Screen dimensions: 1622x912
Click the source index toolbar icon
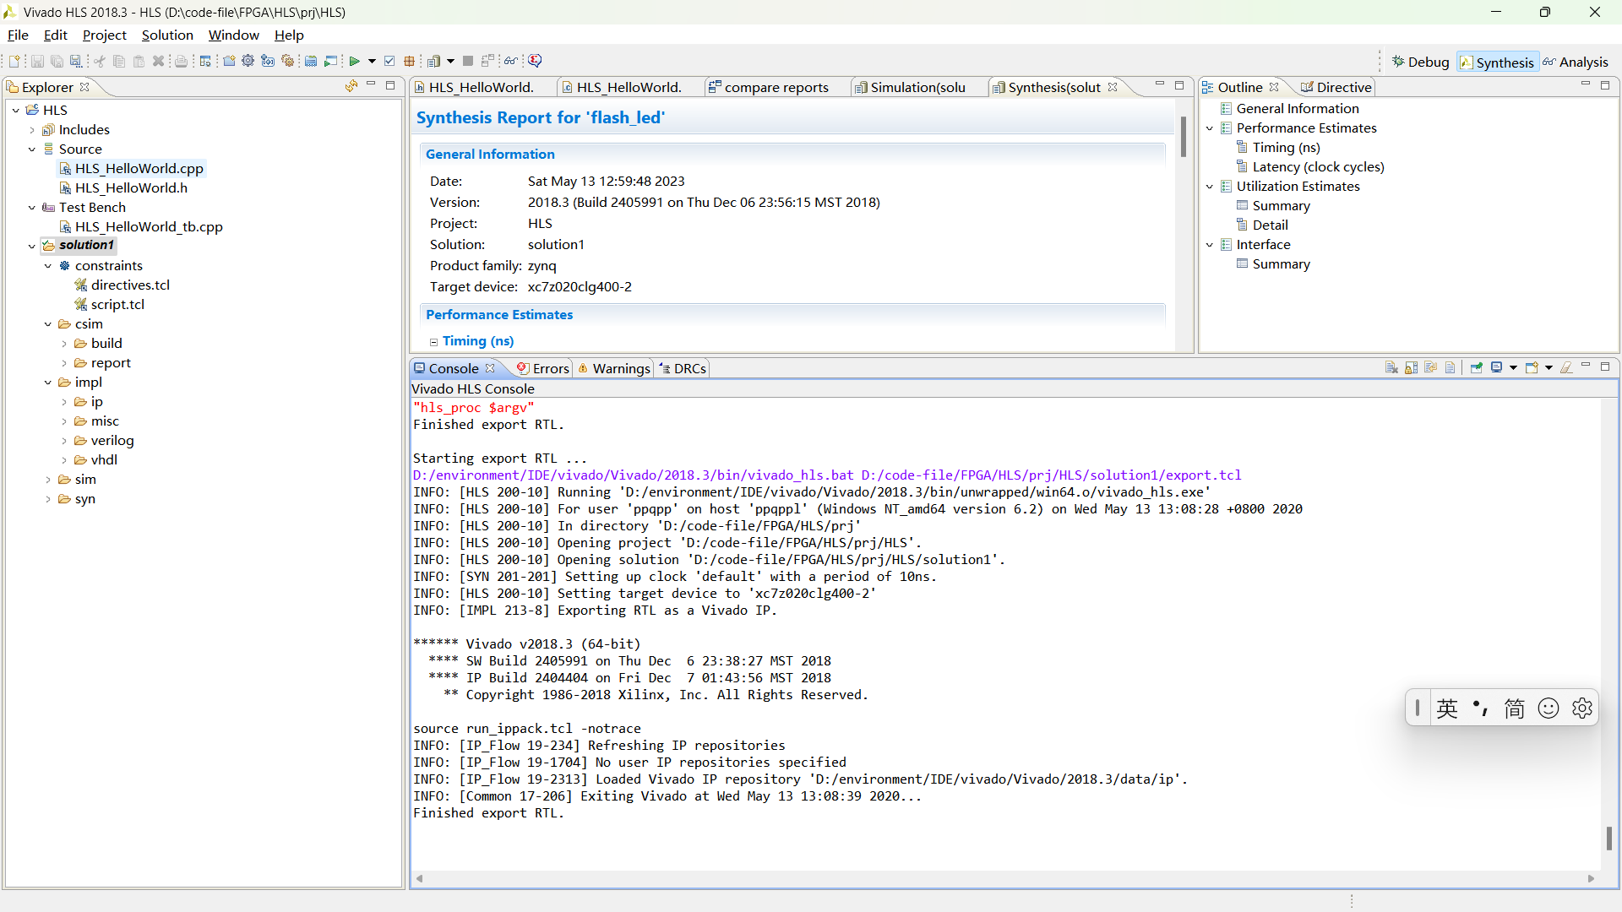pyautogui.click(x=310, y=61)
